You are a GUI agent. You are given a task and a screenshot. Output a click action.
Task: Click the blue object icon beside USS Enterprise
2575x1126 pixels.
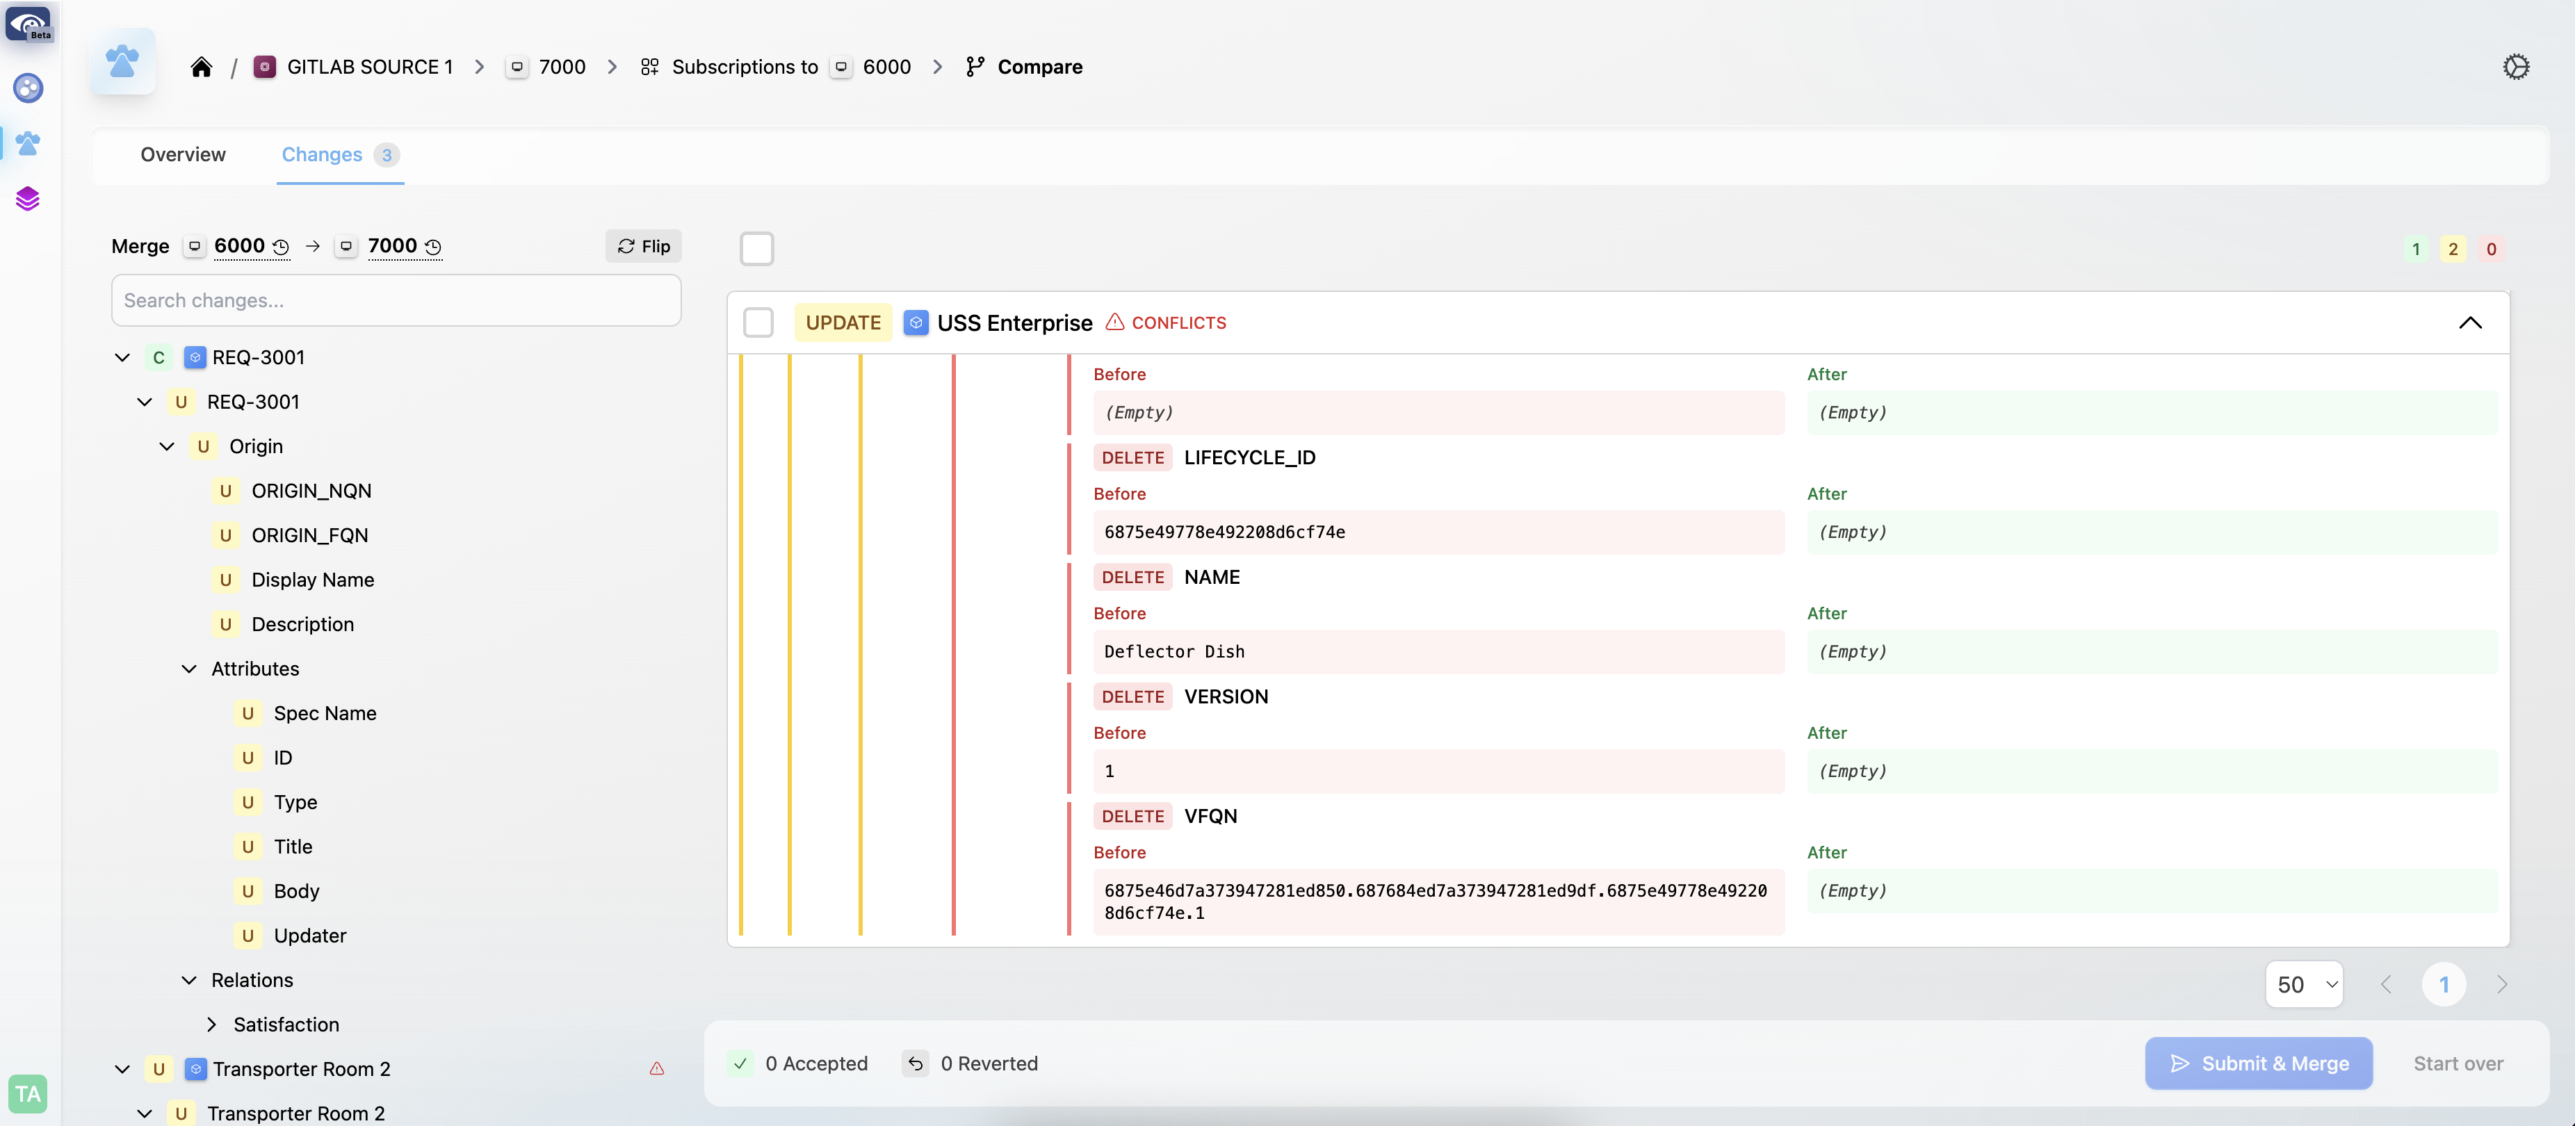click(x=916, y=323)
